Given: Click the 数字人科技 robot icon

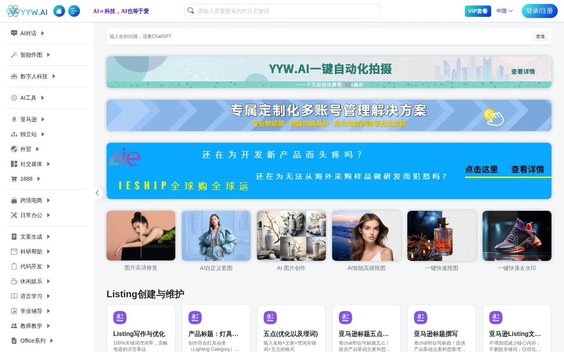Looking at the screenshot, I should point(14,76).
